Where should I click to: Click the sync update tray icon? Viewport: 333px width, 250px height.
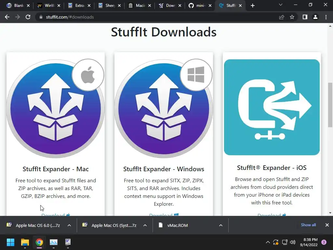pyautogui.click(x=276, y=242)
